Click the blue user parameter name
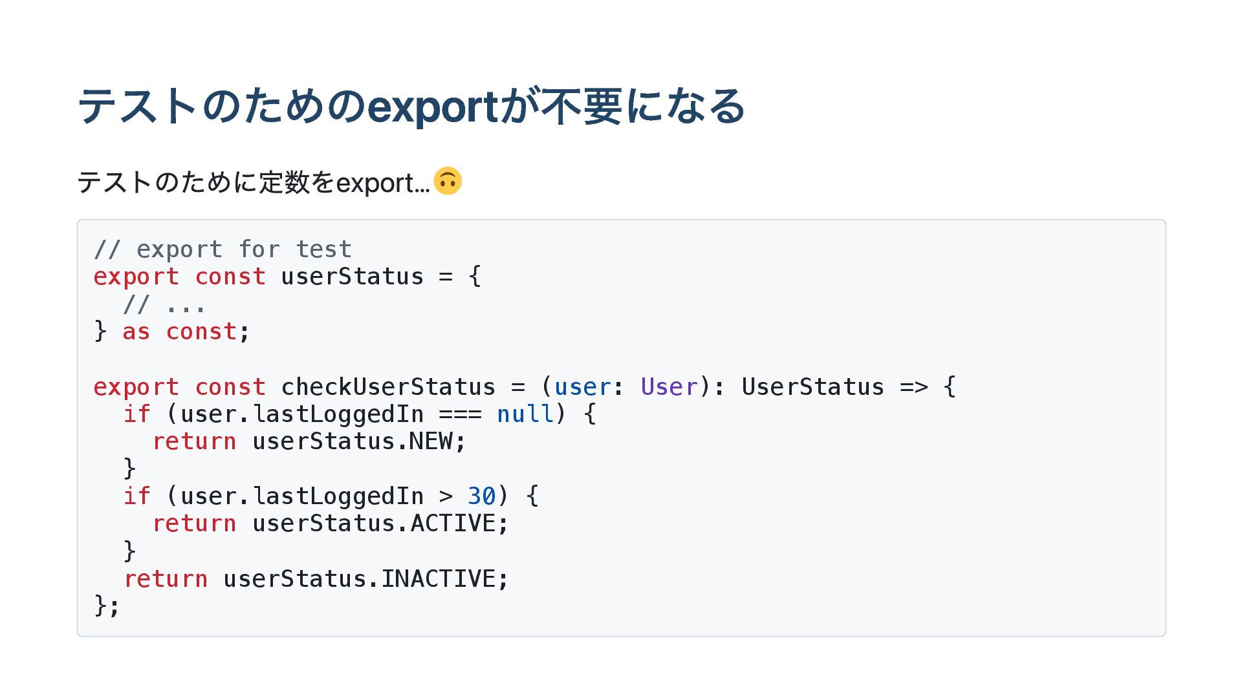This screenshot has height=698, width=1242. [x=582, y=386]
